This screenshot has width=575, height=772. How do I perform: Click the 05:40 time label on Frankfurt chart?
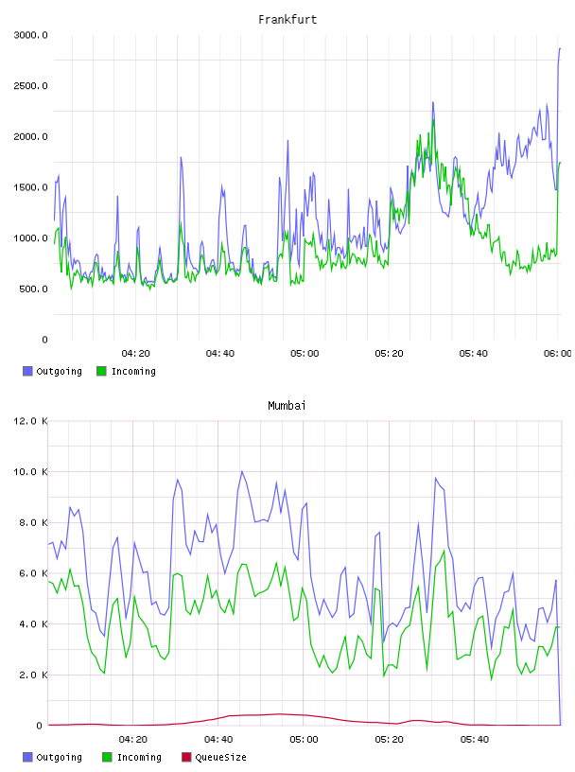tap(474, 354)
